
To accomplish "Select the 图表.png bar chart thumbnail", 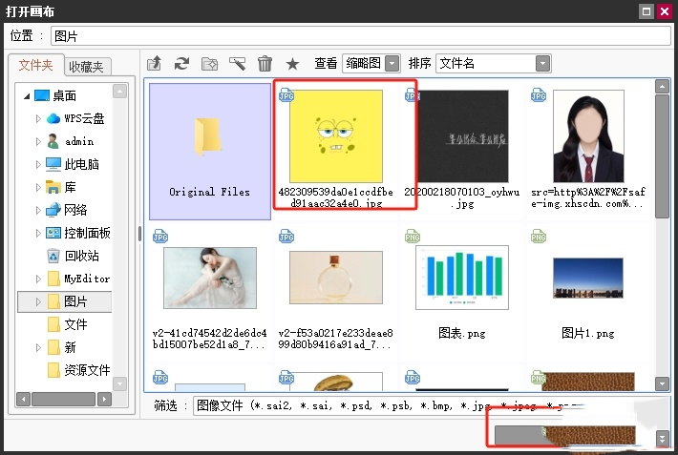I will pyautogui.click(x=462, y=278).
